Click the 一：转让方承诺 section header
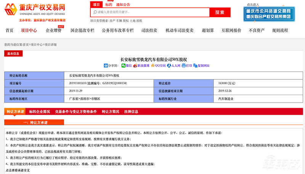The height and width of the screenshot is (174, 305). [x=34, y=122]
